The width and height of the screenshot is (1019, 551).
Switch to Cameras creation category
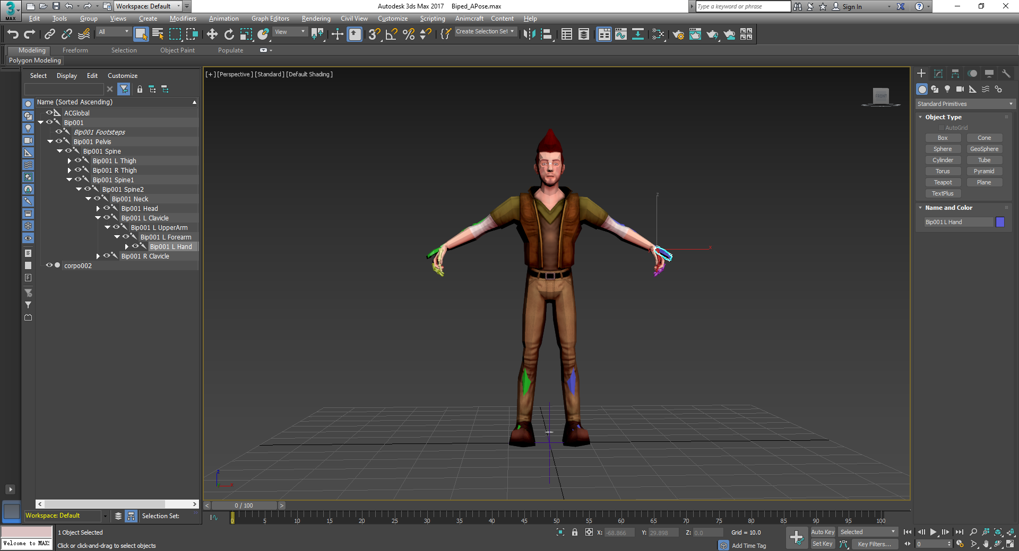[960, 89]
